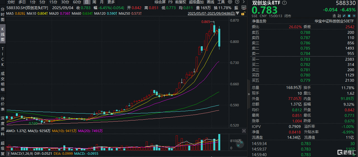The height and width of the screenshot is (157, 358).
Task: Open 成交明细 in left sidebar
Action: pos(3,82)
